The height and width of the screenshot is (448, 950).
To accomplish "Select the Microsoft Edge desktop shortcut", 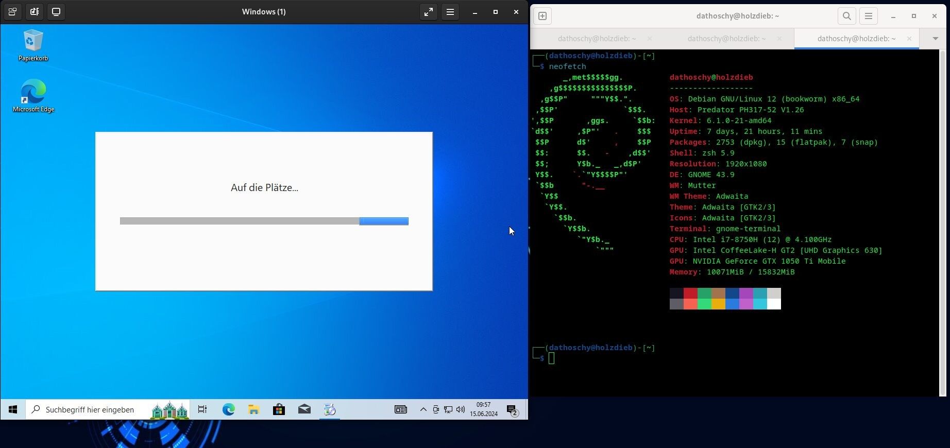I will [x=33, y=96].
